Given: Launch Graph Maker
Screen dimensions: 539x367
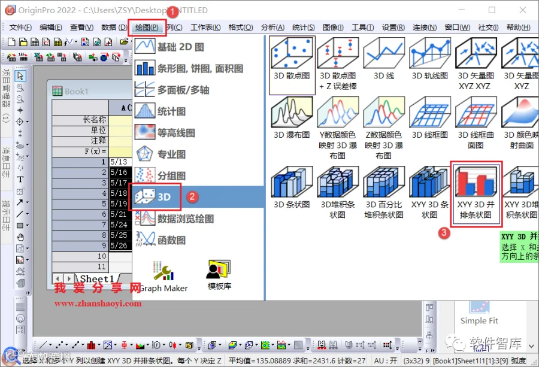Looking at the screenshot, I should pos(163,277).
